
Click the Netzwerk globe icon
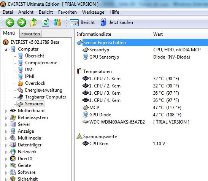[x=13, y=152]
